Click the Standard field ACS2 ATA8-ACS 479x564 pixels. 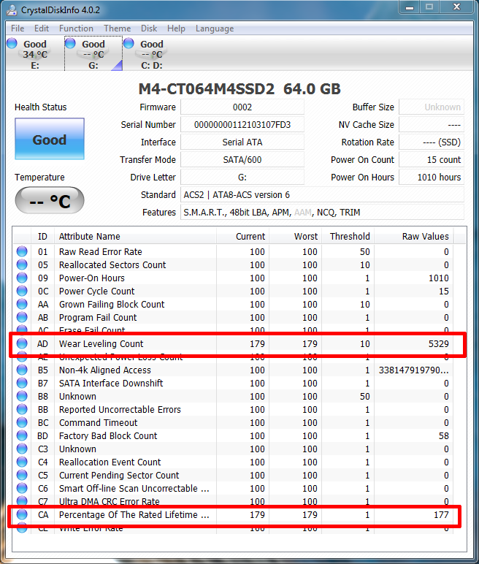[322, 195]
